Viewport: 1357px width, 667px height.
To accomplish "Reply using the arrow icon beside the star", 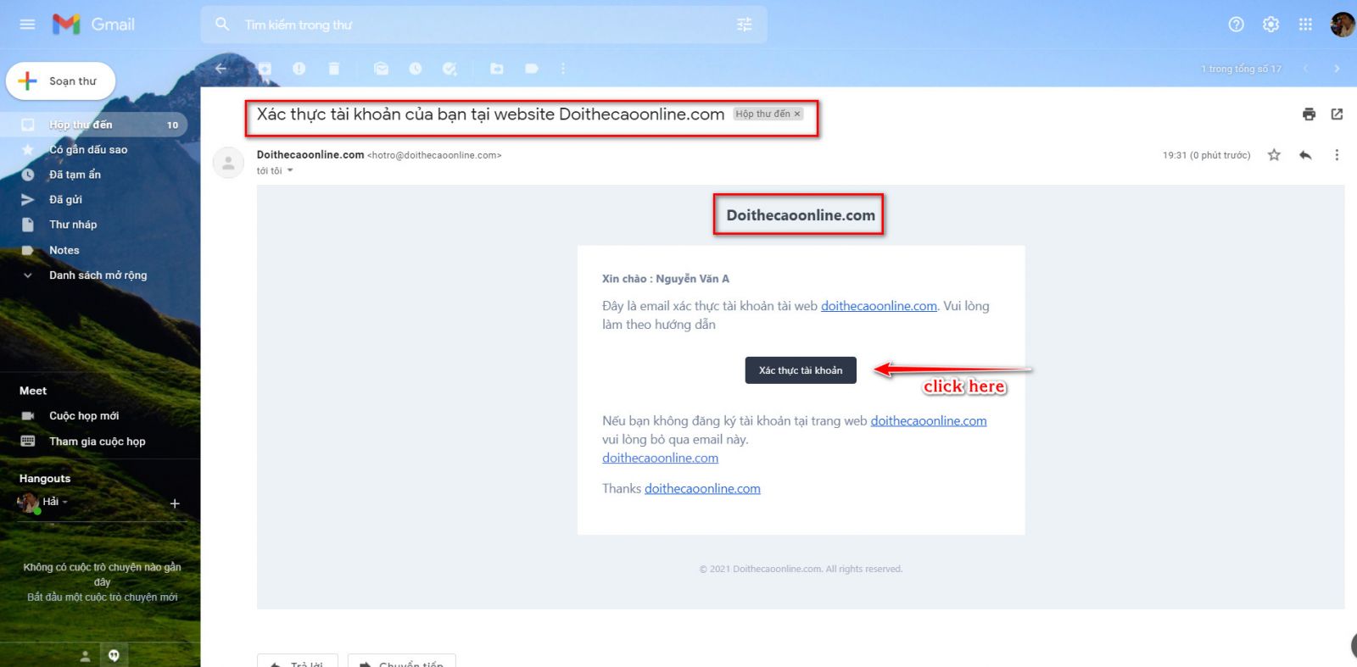I will (x=1305, y=154).
